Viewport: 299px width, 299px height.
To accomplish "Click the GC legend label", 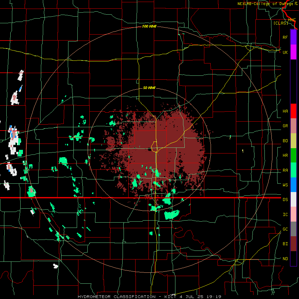I will point(285,229).
